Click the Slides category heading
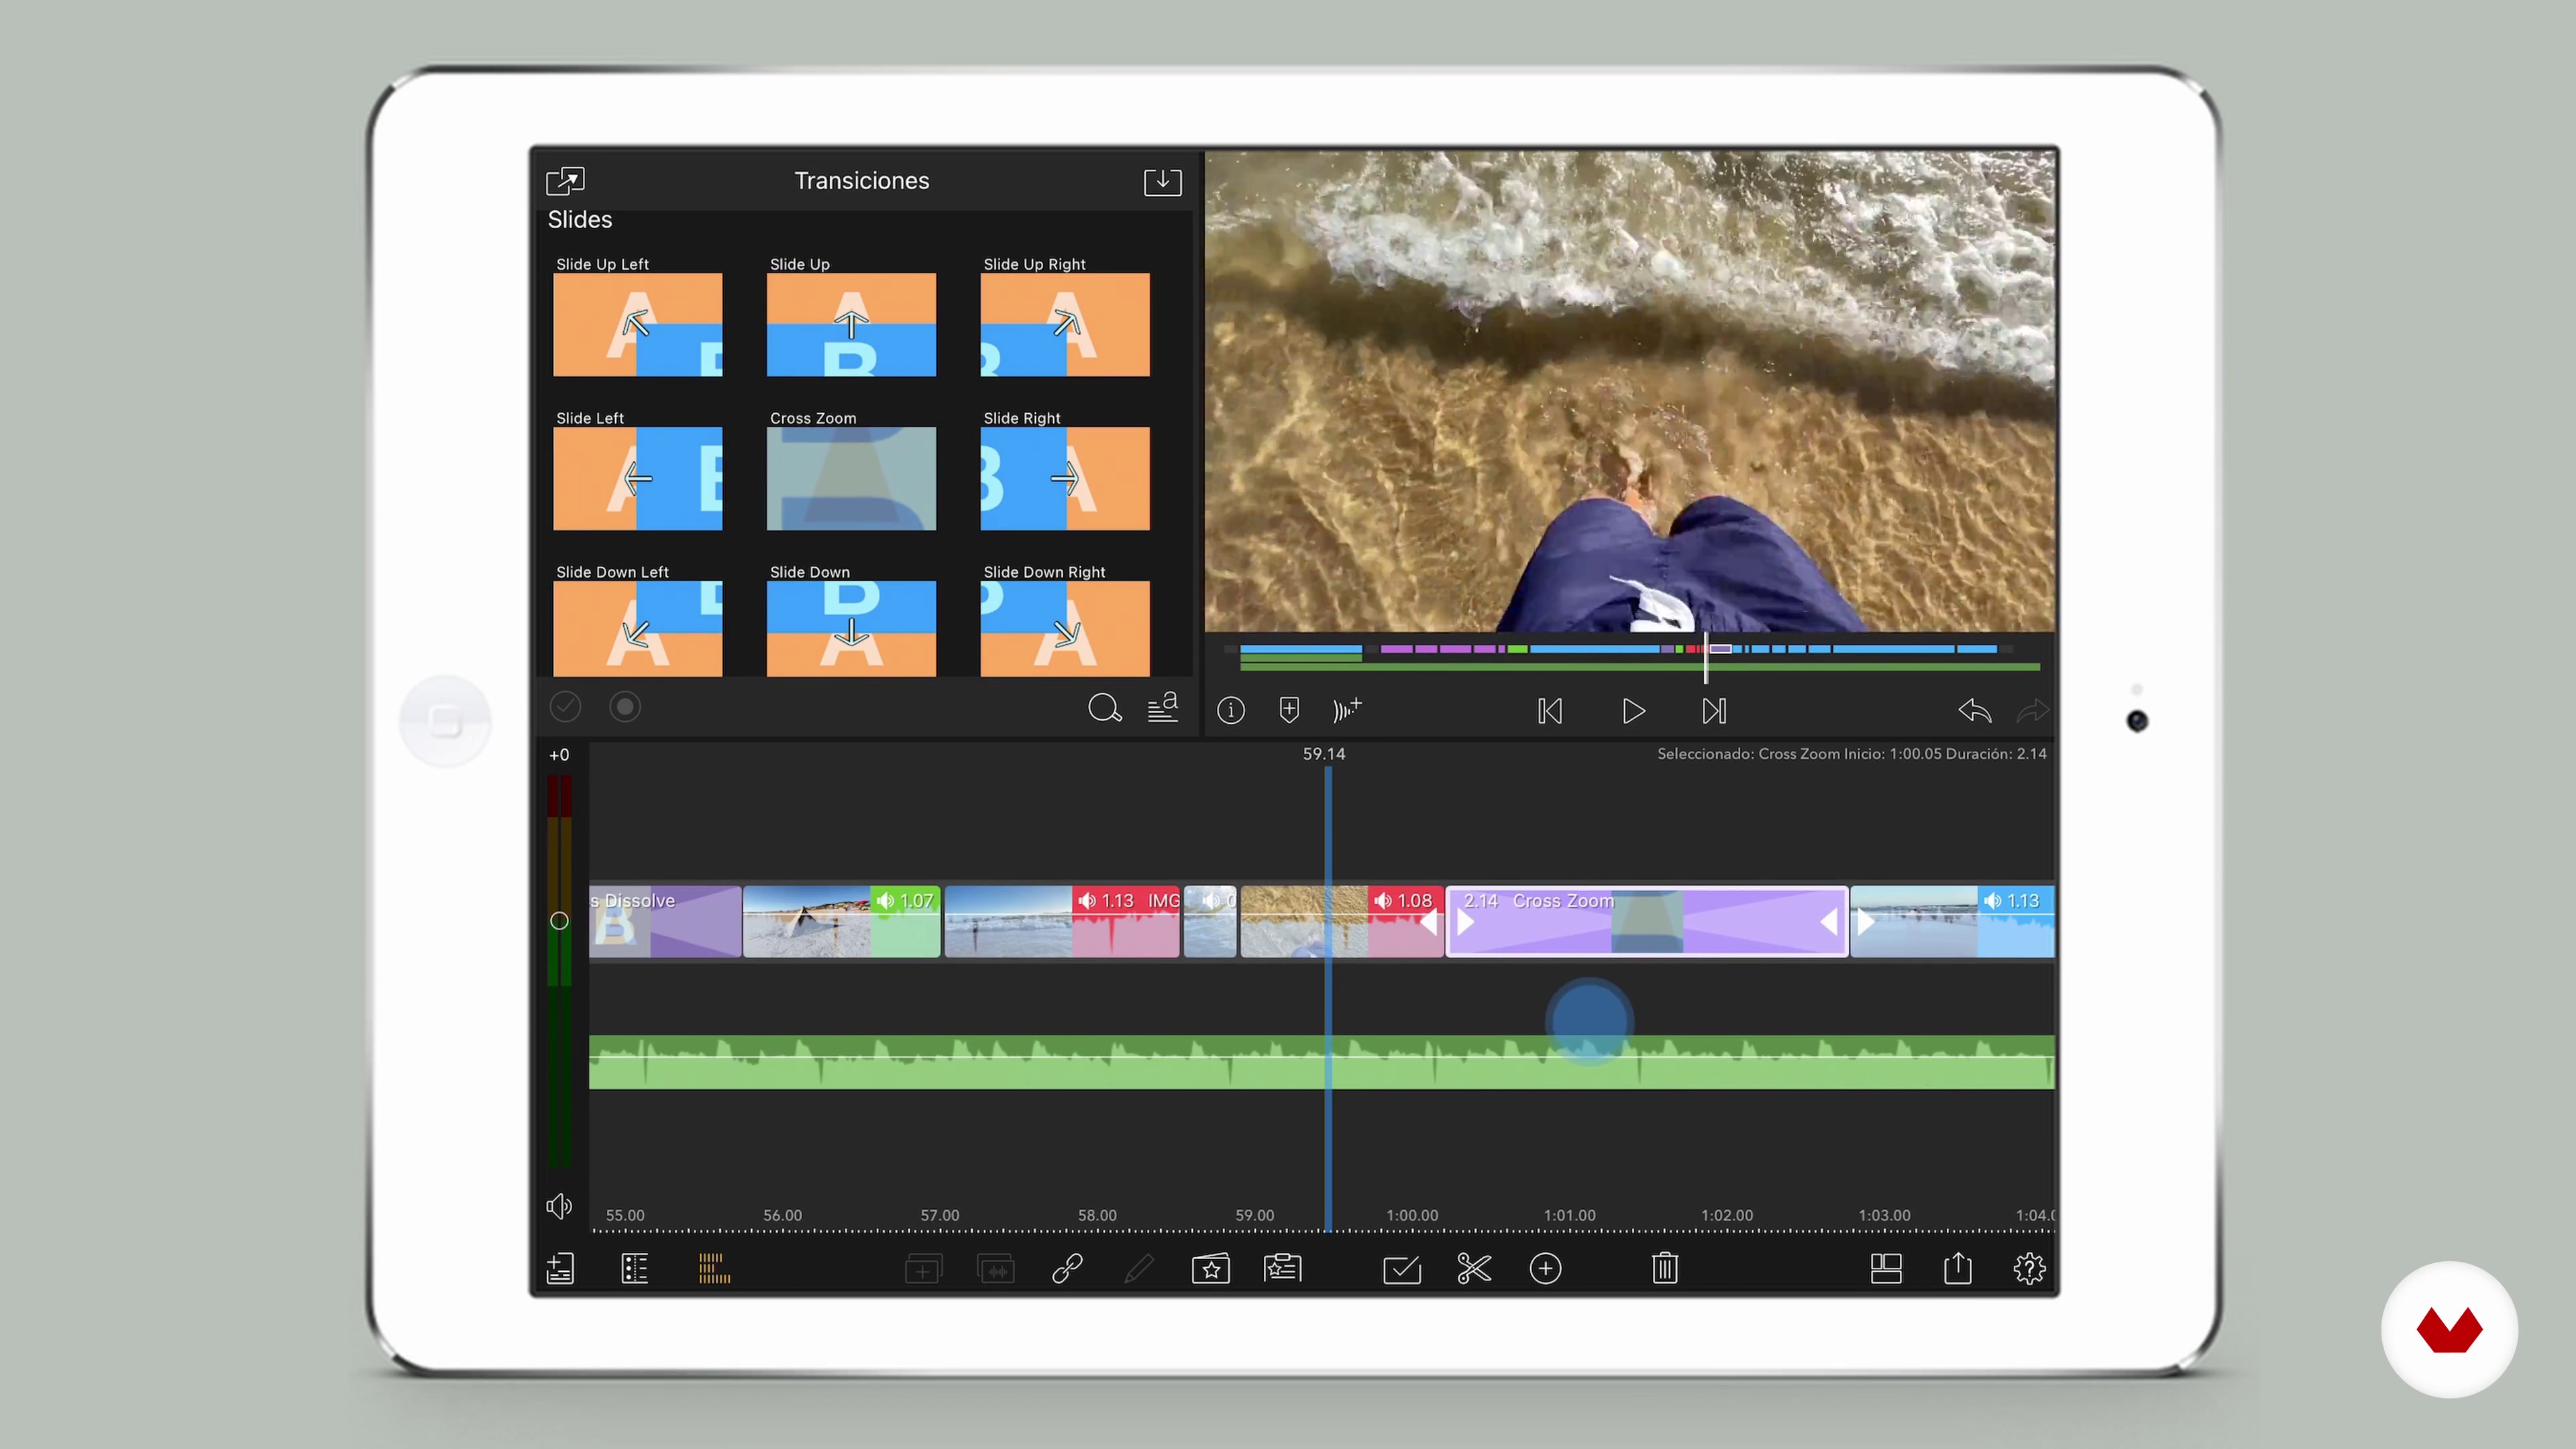2576x1449 pixels. [580, 220]
